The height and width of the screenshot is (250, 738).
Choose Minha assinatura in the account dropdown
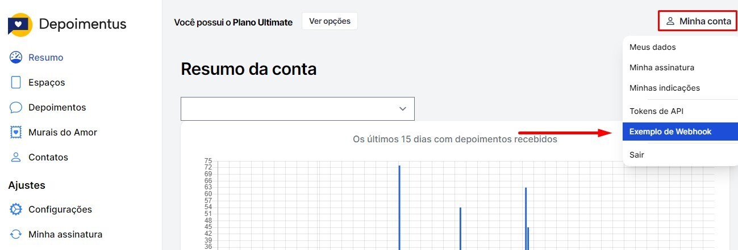661,67
